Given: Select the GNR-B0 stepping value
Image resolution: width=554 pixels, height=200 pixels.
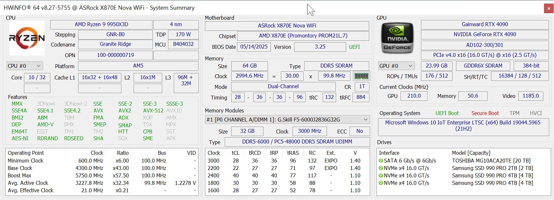Looking at the screenshot, I should tap(115, 35).
